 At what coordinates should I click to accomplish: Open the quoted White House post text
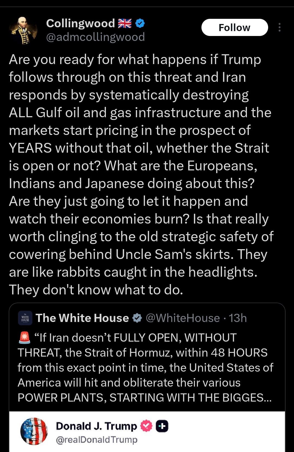coord(144,368)
